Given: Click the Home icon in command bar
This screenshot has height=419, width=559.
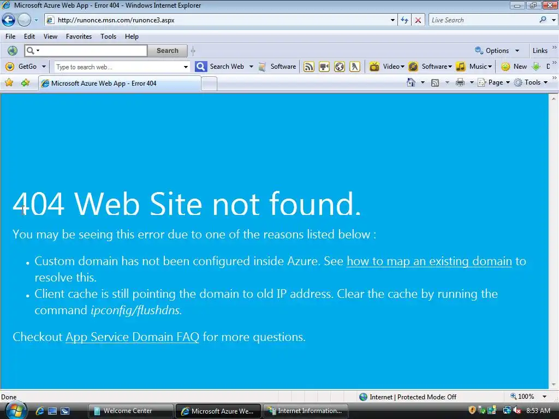Looking at the screenshot, I should pyautogui.click(x=411, y=83).
